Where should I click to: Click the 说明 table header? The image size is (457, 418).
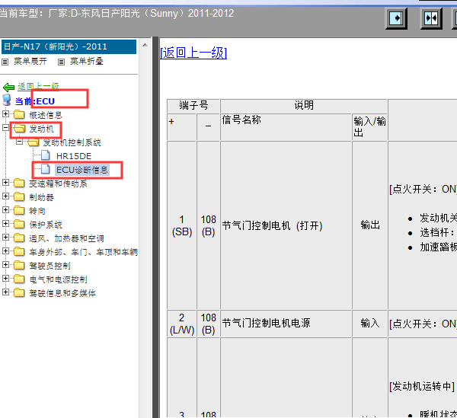click(x=304, y=105)
